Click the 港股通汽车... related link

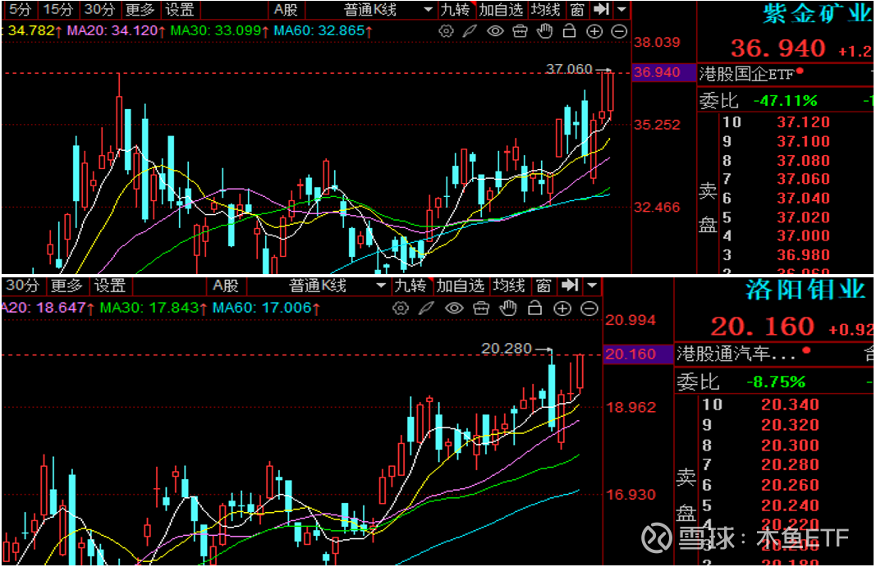point(736,353)
